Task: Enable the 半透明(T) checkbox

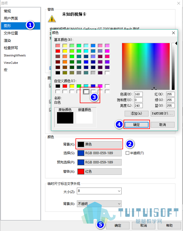Action: [x=127, y=153]
